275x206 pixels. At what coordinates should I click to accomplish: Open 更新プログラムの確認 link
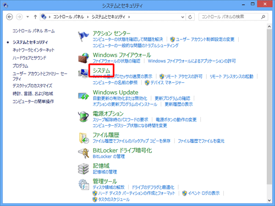pos(173,98)
